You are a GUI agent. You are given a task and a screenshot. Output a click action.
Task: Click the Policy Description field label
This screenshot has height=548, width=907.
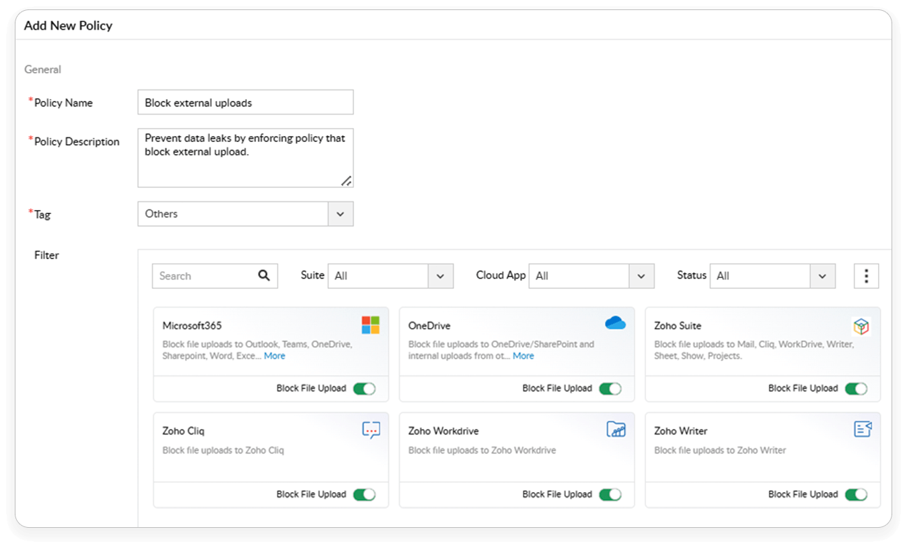[x=77, y=142]
